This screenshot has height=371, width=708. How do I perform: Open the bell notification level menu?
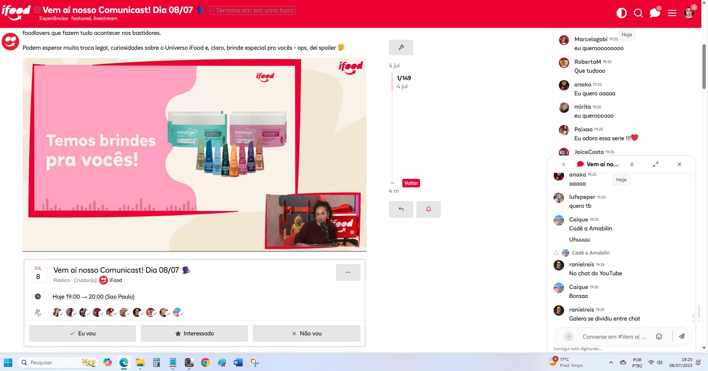(x=429, y=209)
